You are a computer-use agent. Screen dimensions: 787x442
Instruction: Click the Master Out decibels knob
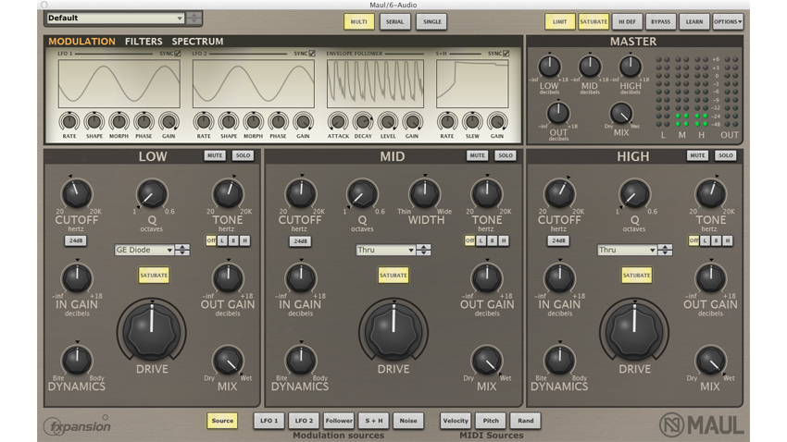click(558, 113)
